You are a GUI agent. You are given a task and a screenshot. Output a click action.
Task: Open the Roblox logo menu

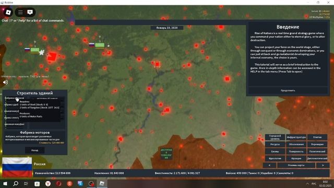8,13
